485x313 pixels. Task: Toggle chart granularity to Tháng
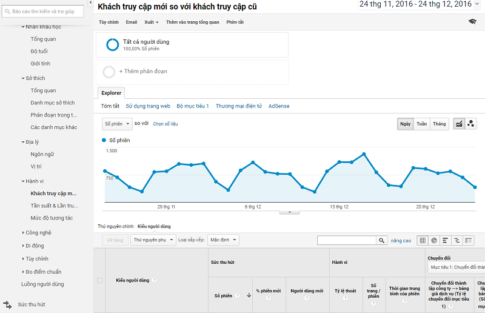coord(439,124)
